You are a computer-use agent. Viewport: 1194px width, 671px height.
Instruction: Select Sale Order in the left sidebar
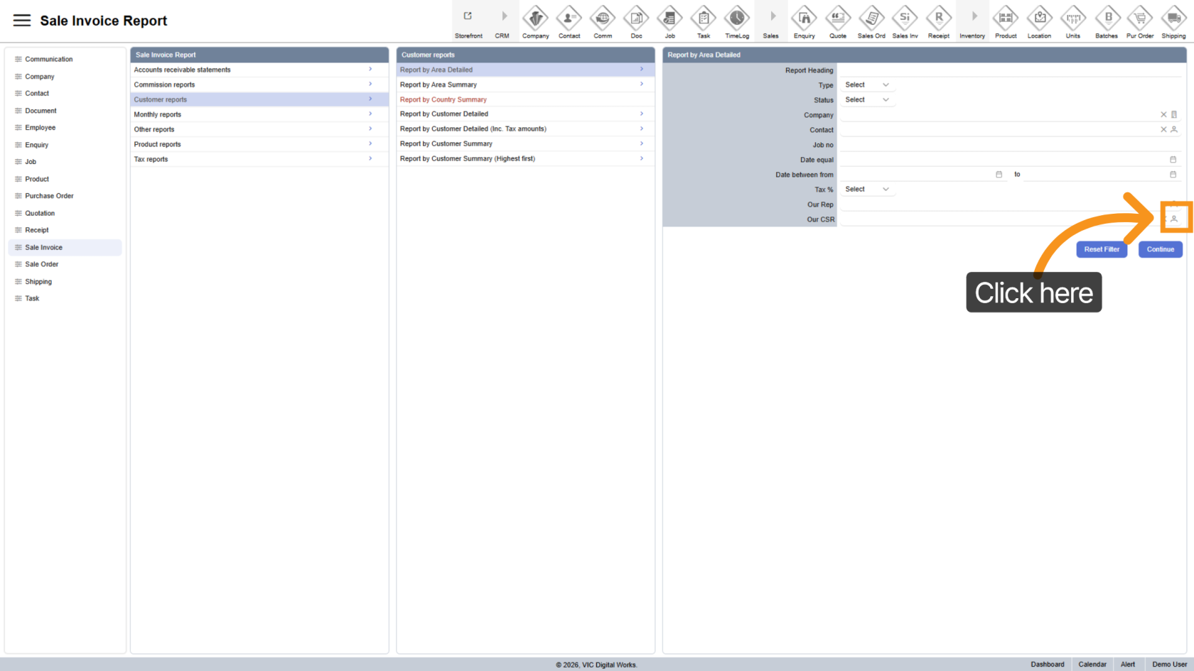click(x=42, y=264)
